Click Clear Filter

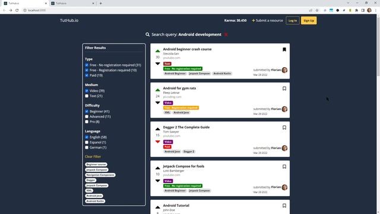pos(93,156)
